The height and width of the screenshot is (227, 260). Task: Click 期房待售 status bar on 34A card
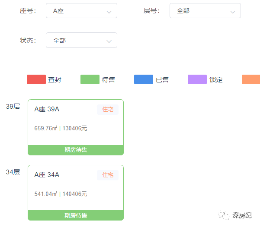[x=76, y=215]
